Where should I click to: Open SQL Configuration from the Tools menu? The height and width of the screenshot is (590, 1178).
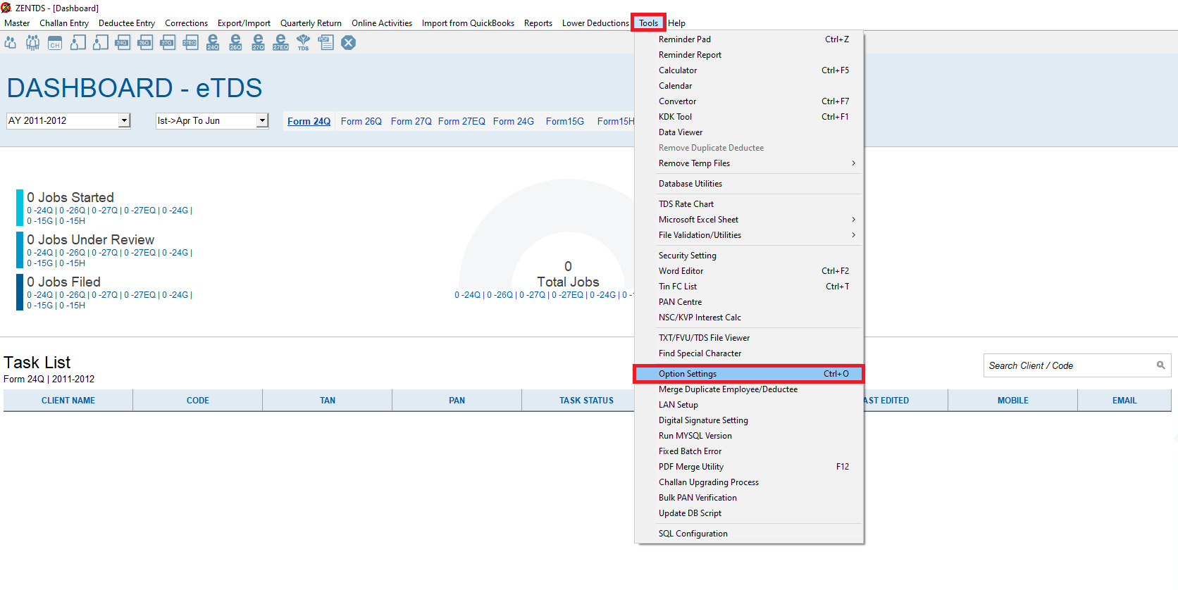coord(749,534)
